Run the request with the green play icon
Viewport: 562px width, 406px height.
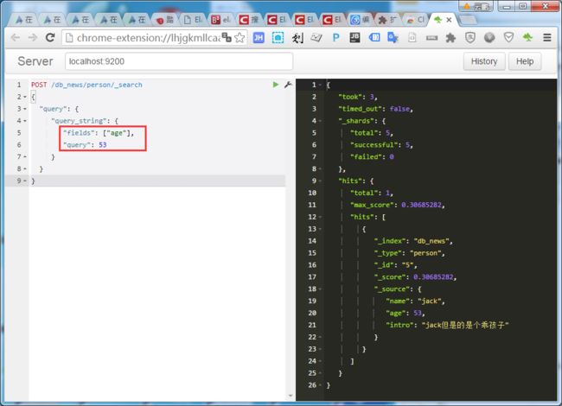pyautogui.click(x=275, y=85)
